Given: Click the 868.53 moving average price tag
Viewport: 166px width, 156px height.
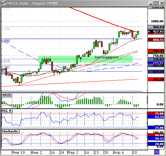Looking at the screenshot, I should click(156, 40).
